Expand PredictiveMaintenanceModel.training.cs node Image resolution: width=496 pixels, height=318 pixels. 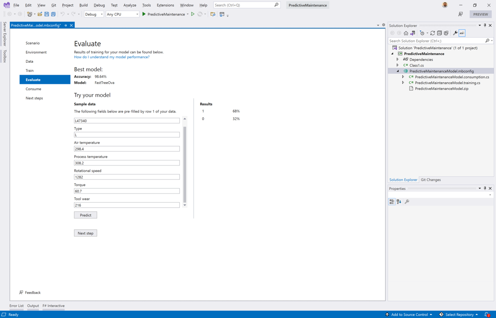[403, 83]
